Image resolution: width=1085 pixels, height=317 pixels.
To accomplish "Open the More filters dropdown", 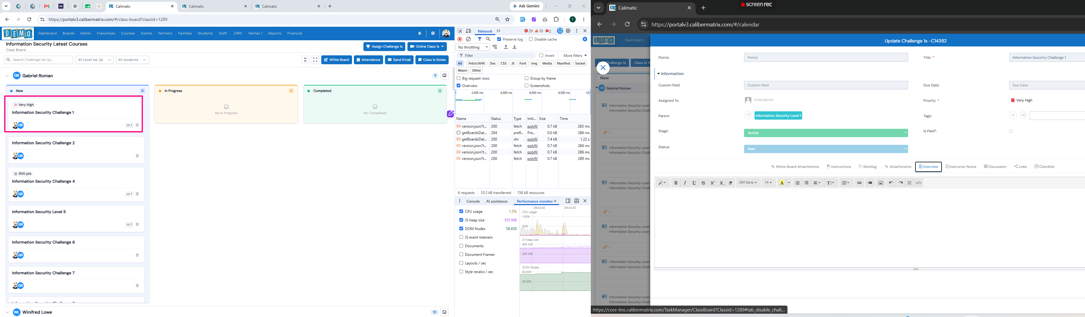I will [575, 56].
